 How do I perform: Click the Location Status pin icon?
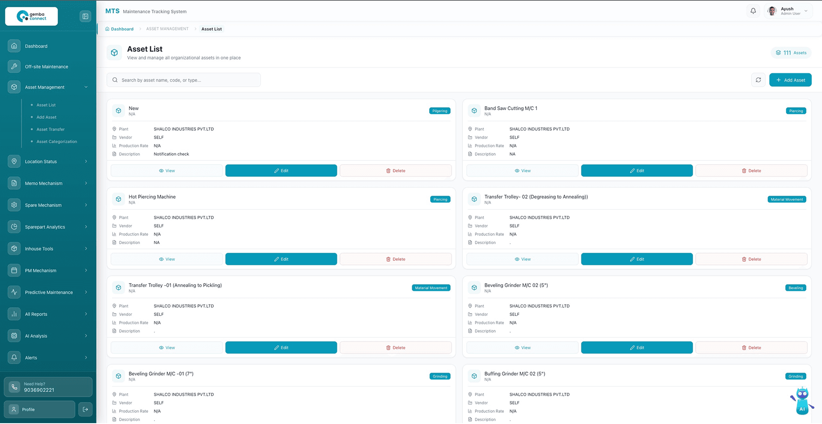(14, 161)
